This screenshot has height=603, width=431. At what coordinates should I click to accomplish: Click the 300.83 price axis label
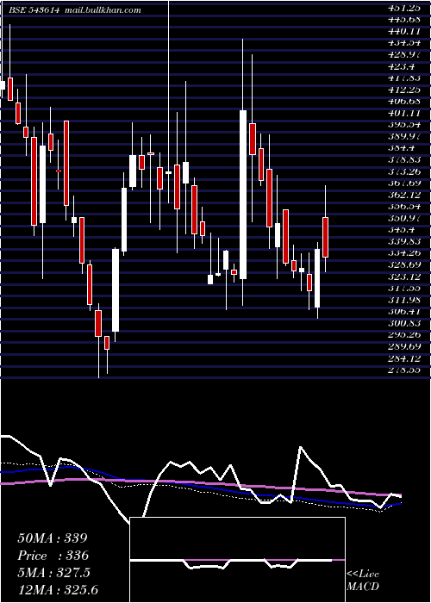pyautogui.click(x=404, y=323)
